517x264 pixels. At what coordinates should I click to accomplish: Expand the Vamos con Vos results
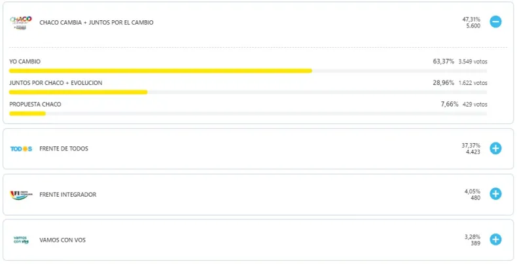click(495, 240)
